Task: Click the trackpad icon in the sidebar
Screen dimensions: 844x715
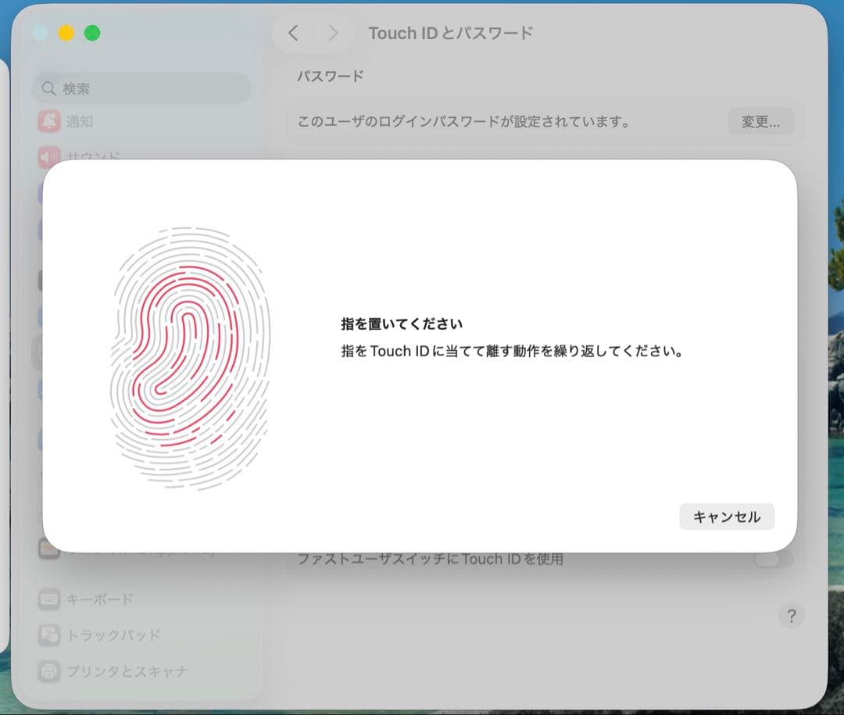Action: (x=49, y=635)
